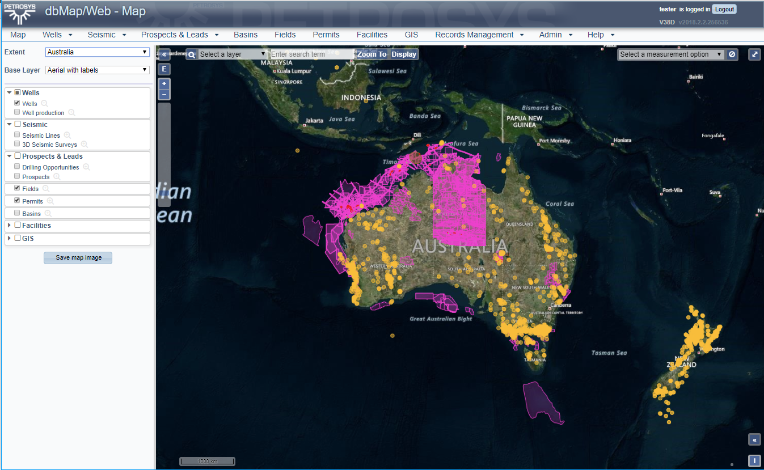Check the GIS group checkbox
This screenshot has height=470, width=764.
18,238
